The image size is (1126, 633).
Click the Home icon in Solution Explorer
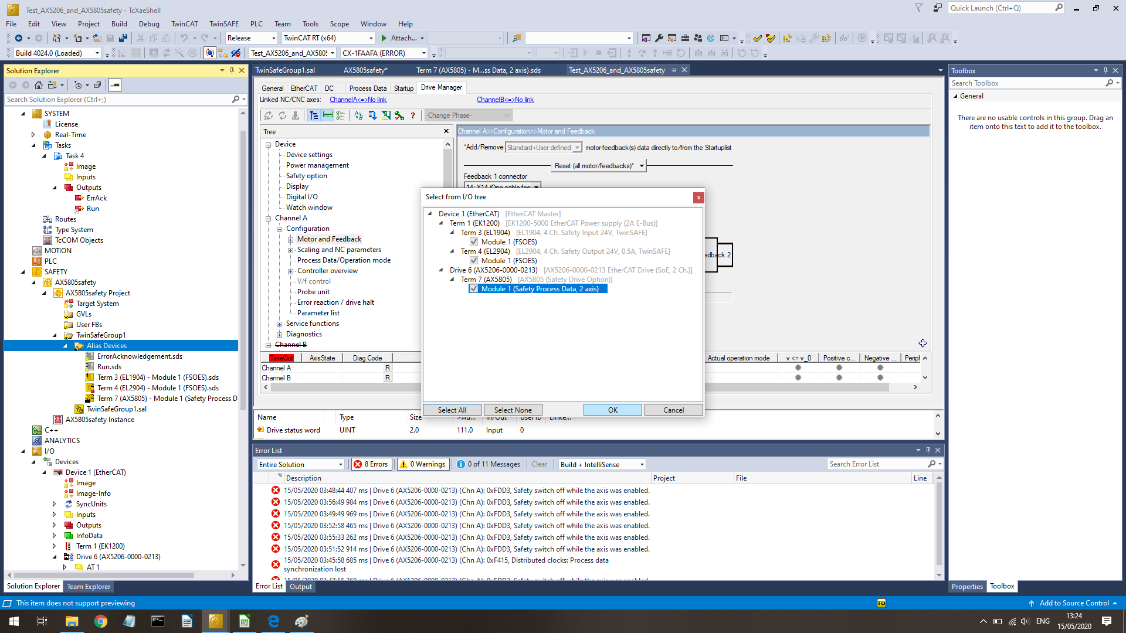[x=39, y=85]
